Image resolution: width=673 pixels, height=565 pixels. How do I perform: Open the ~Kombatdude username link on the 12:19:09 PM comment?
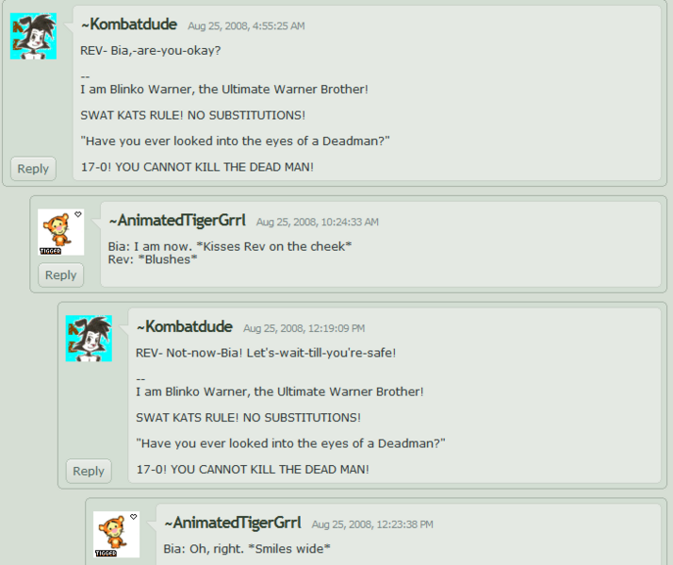point(184,327)
